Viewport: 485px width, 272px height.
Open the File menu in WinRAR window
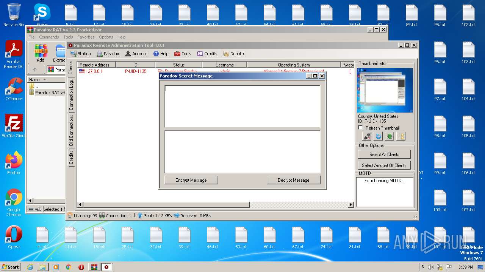[31, 37]
